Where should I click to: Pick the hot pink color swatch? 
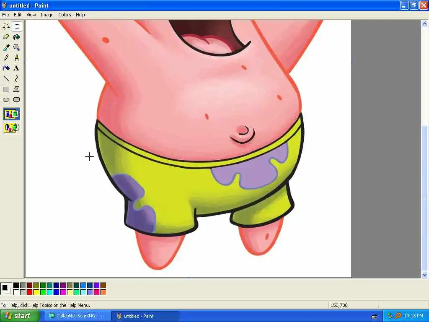click(97, 292)
